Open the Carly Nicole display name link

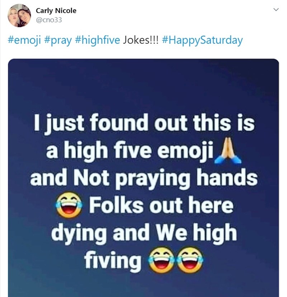tap(56, 11)
